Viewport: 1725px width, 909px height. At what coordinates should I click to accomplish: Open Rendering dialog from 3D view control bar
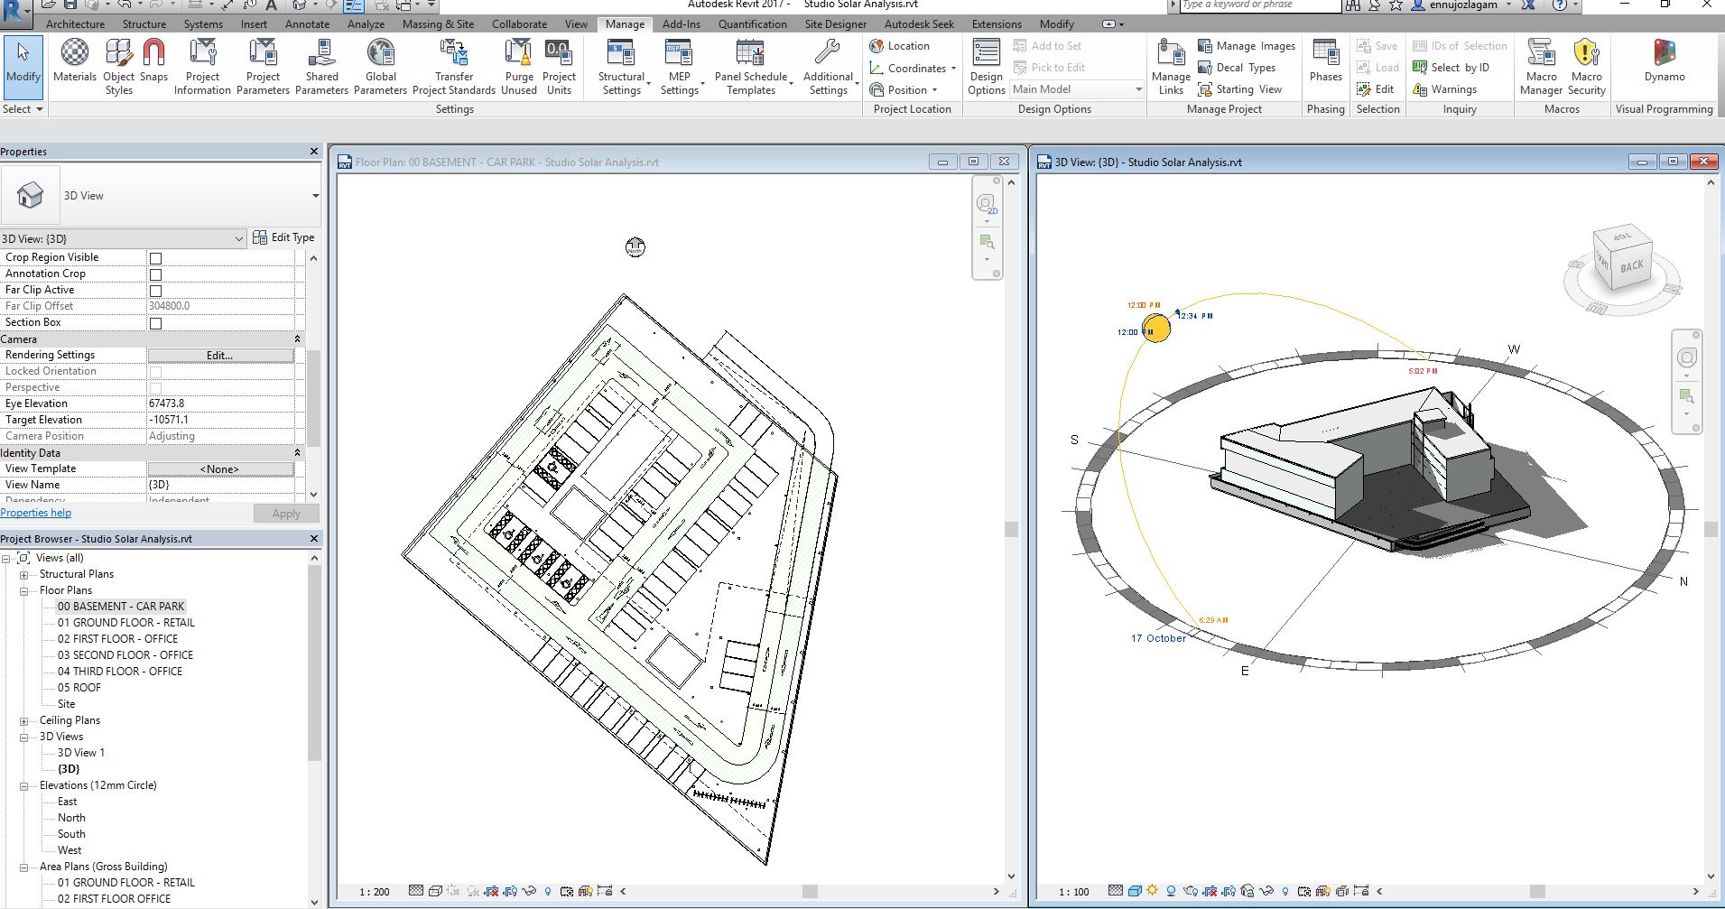point(1190,891)
